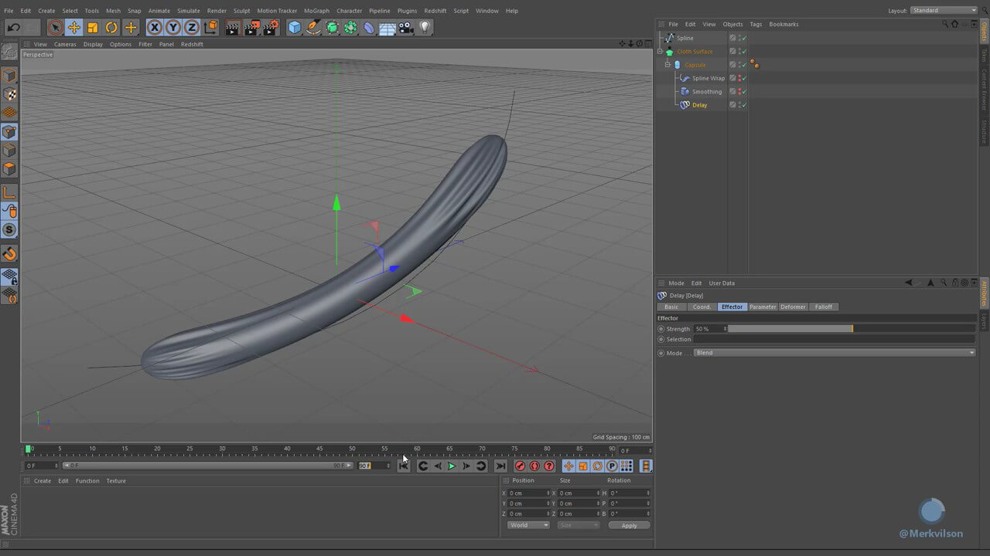Click the Apply button

tap(629, 525)
